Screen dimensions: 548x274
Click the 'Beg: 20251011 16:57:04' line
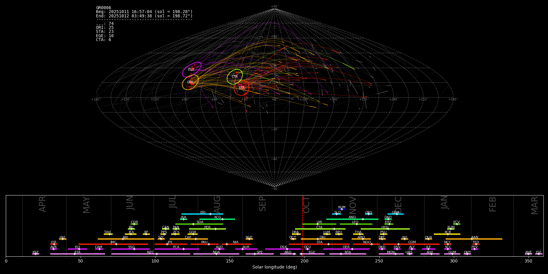(144, 12)
